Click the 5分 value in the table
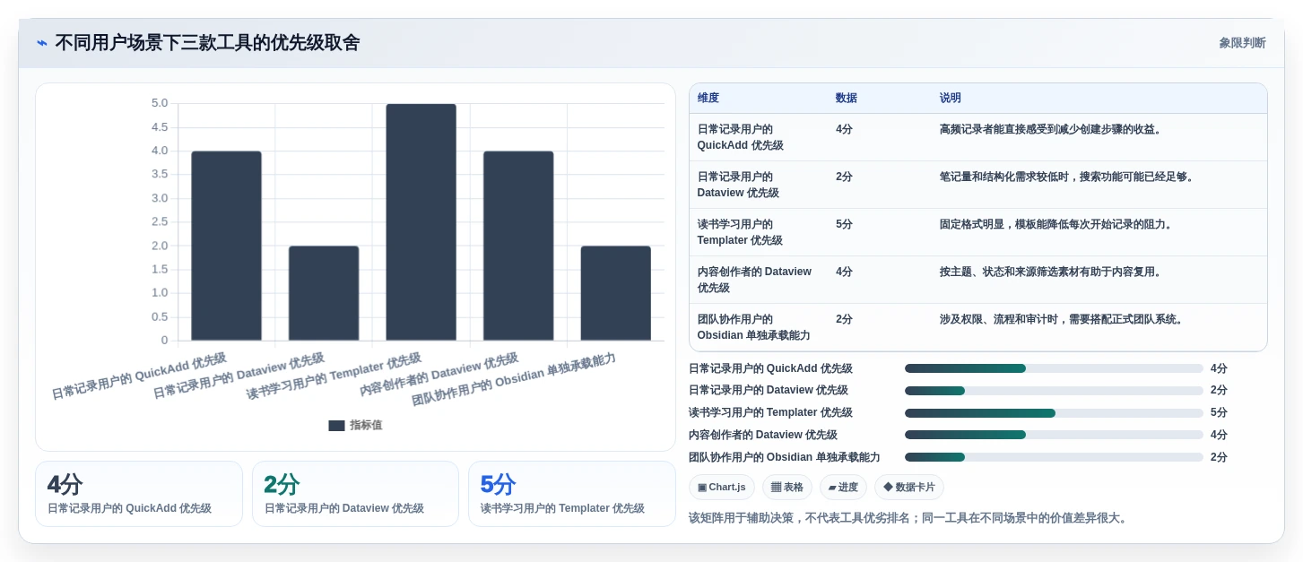Image resolution: width=1303 pixels, height=562 pixels. (x=844, y=224)
